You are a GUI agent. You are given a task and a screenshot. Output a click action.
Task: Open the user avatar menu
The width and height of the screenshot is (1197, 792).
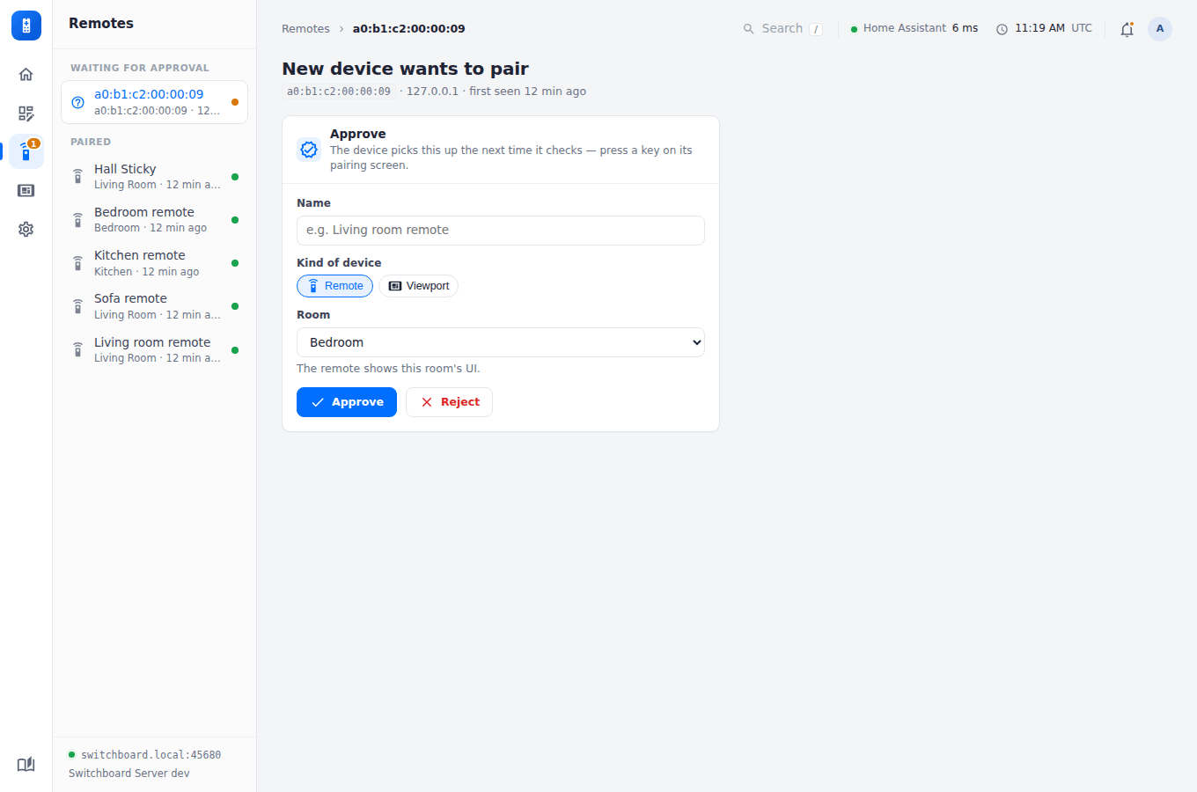pyautogui.click(x=1160, y=29)
